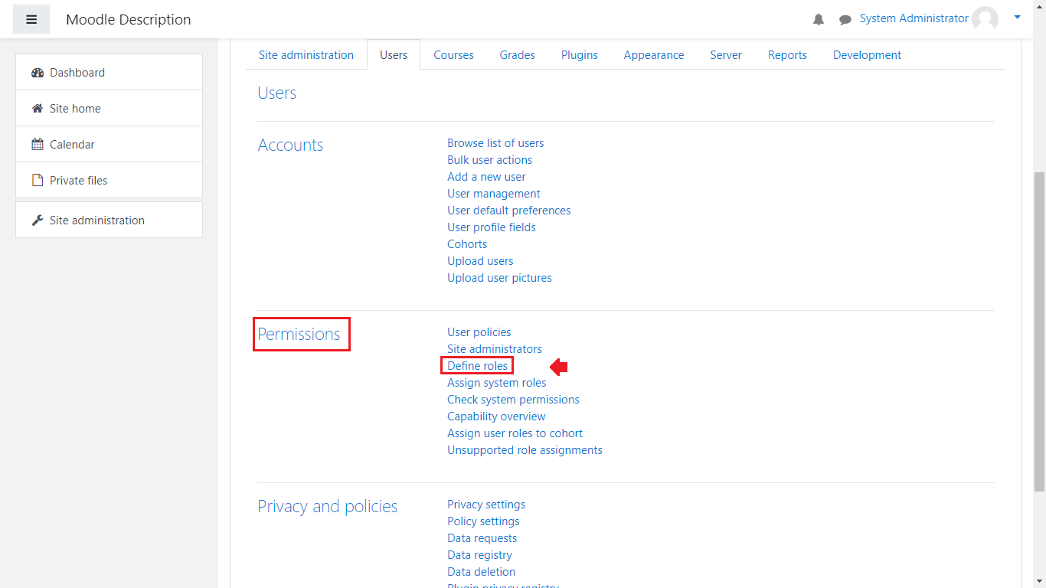
Task: Select the Appearance tab
Action: pos(653,55)
